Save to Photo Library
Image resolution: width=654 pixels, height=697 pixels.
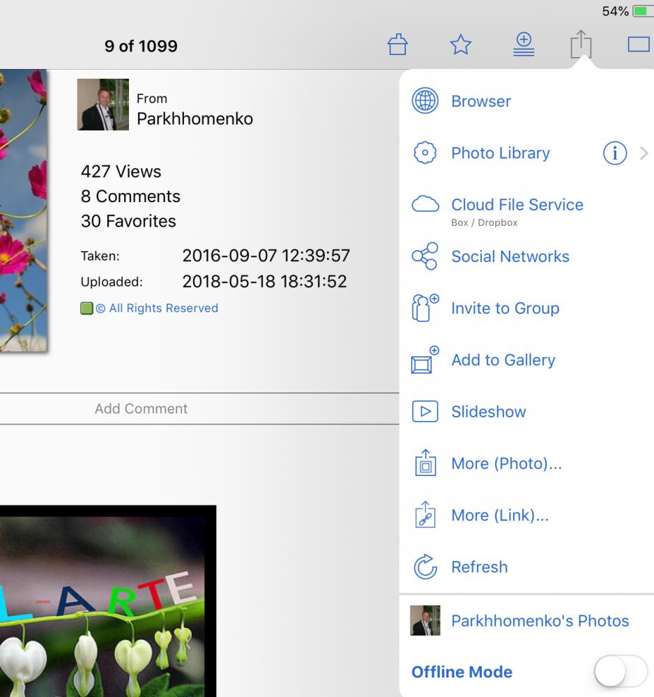(x=501, y=153)
